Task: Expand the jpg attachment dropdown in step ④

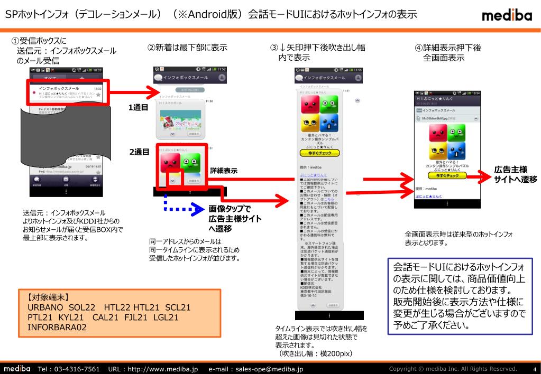Action: 476,118
